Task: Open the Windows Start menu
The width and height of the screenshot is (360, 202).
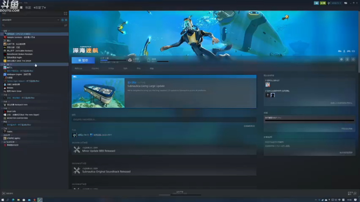Action: [3, 200]
